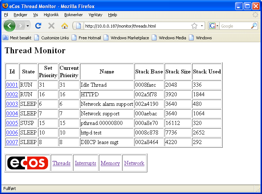Follow the Network link

coord(134,163)
